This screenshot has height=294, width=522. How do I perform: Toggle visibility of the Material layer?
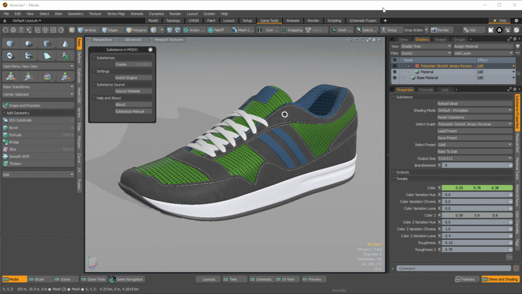pyautogui.click(x=395, y=71)
